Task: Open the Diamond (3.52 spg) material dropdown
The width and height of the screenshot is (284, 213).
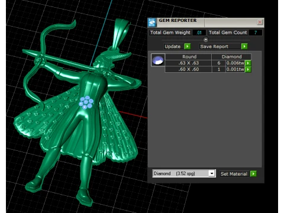Action: (x=212, y=173)
